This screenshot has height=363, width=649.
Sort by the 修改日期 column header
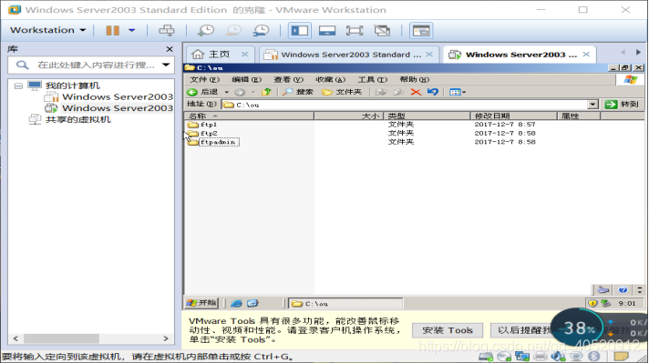[x=514, y=116]
